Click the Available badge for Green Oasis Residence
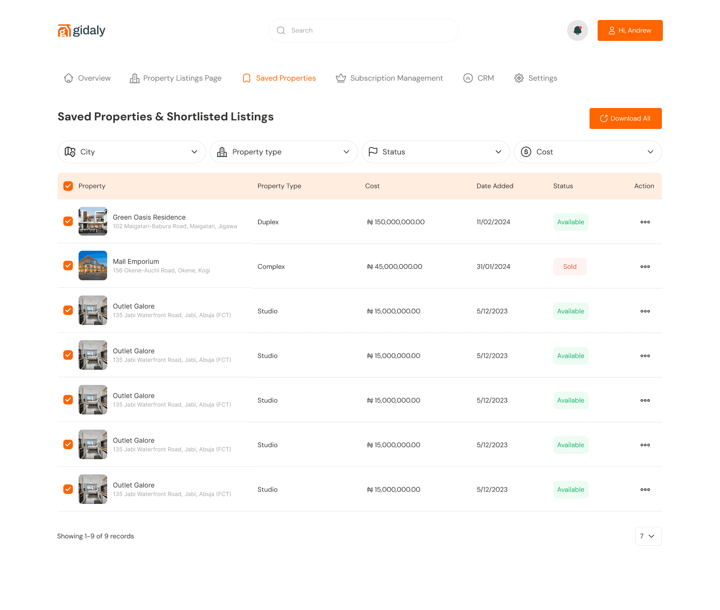Viewport: 720px width, 610px height. [571, 222]
